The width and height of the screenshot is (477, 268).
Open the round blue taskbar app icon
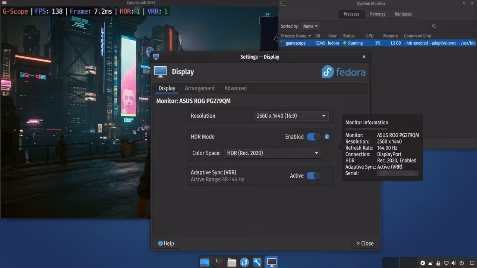[x=244, y=262]
